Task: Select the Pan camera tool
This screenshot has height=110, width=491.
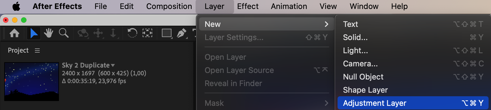Action: [x=98, y=33]
